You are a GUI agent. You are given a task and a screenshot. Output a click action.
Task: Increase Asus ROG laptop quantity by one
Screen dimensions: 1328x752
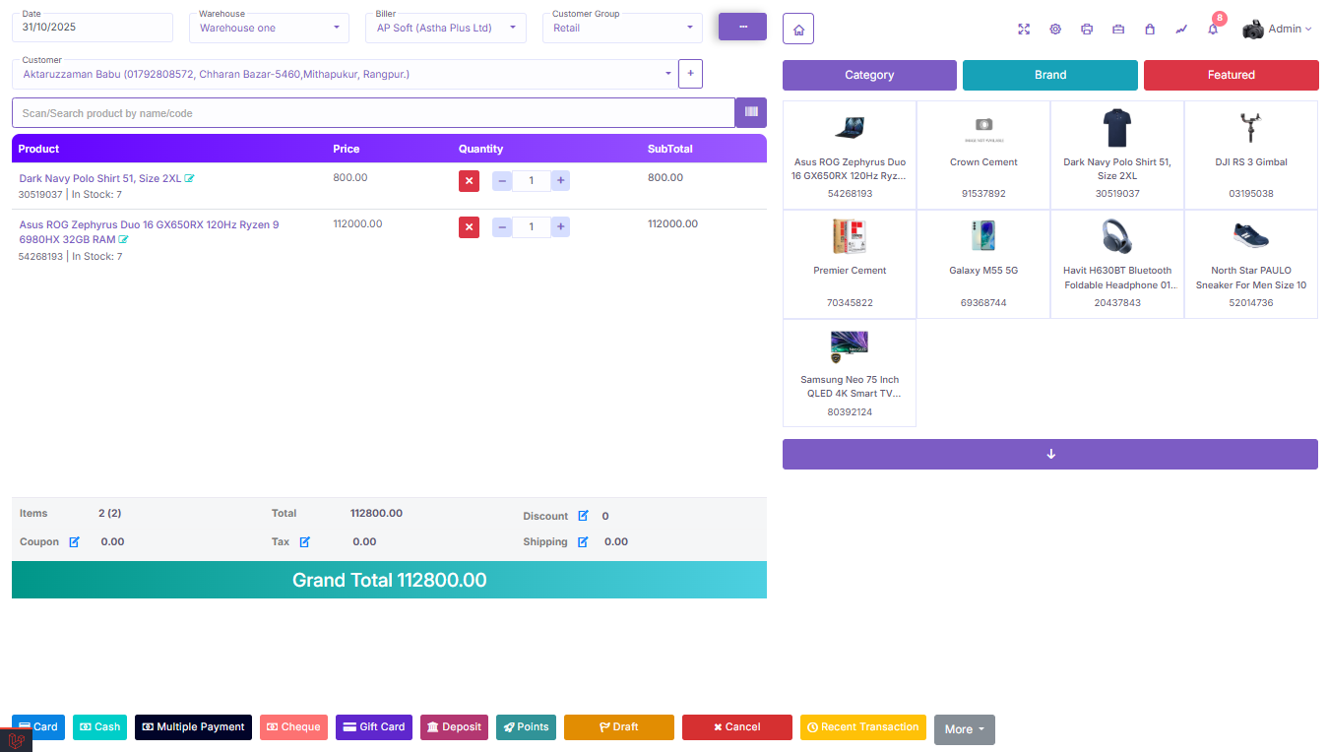[560, 227]
